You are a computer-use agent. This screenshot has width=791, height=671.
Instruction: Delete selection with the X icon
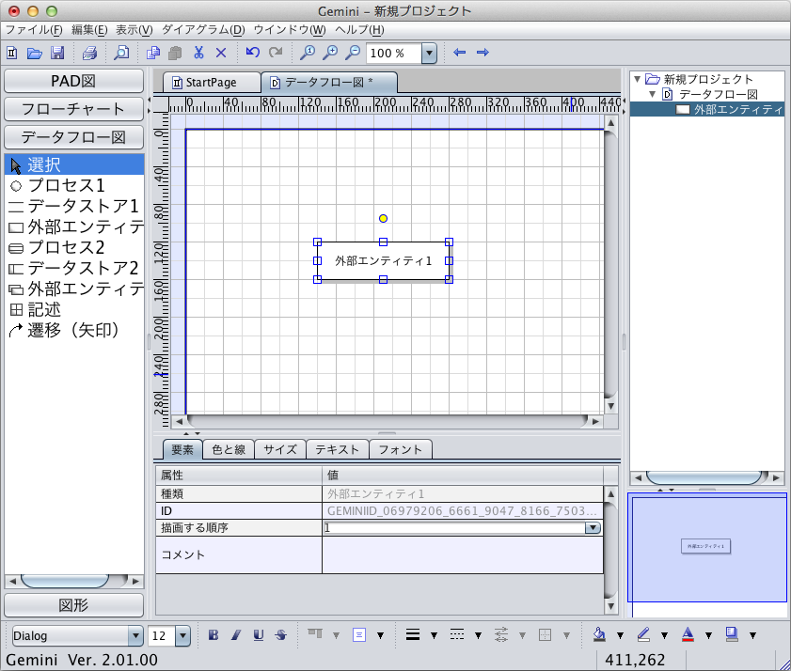pos(221,53)
